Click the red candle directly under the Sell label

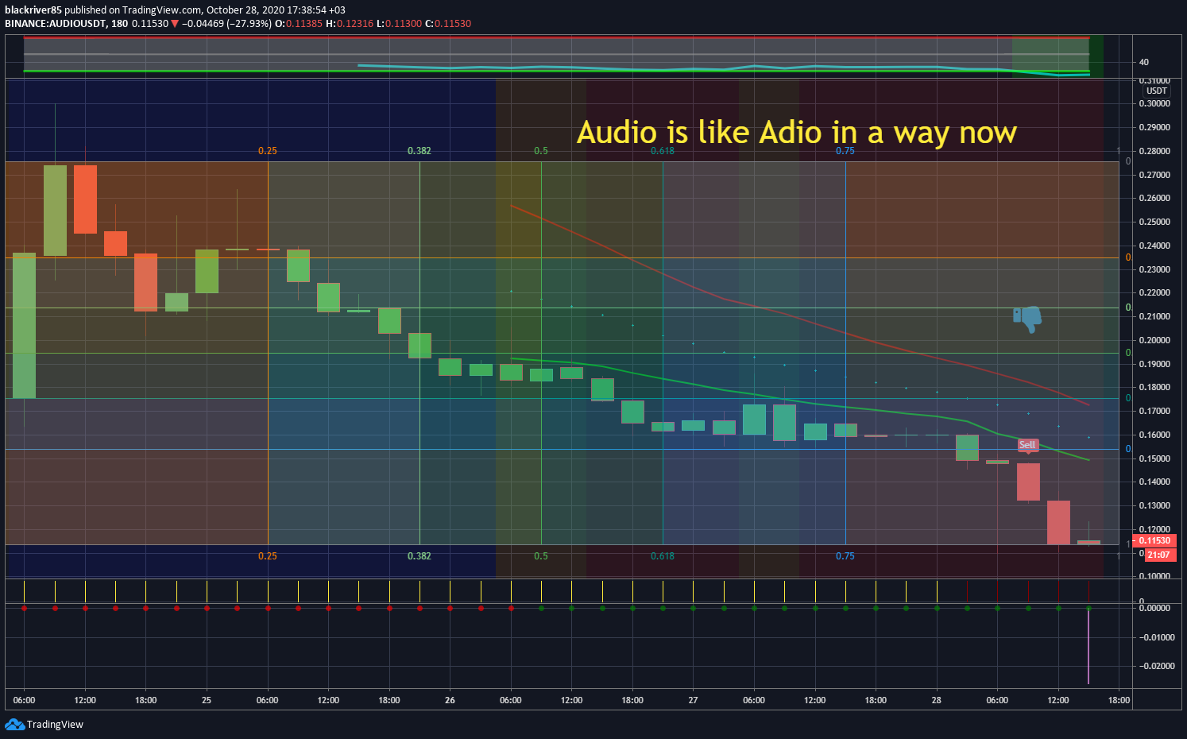(x=1028, y=482)
